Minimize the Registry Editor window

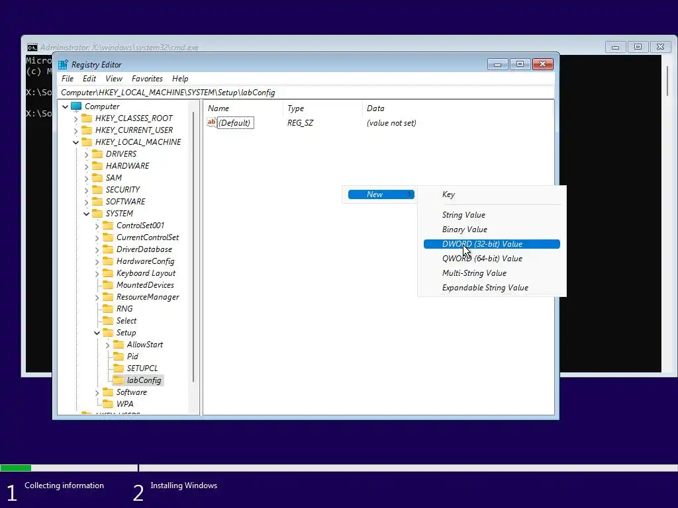[x=498, y=64]
